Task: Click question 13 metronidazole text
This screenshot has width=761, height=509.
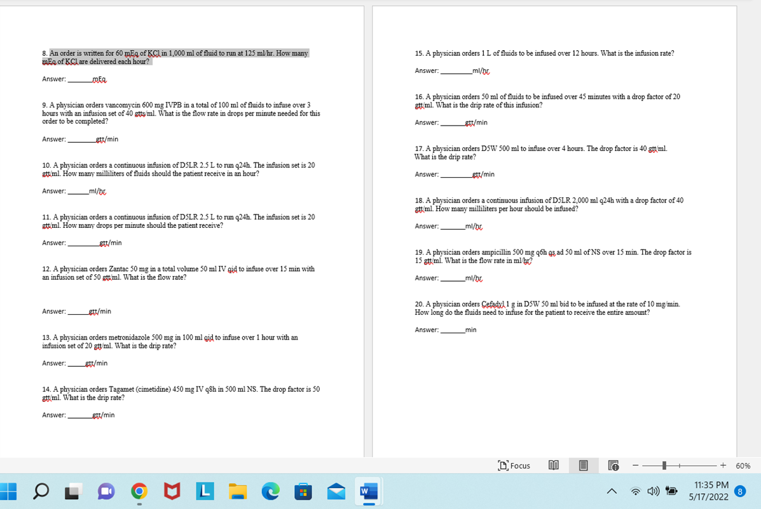Action: pyautogui.click(x=170, y=341)
